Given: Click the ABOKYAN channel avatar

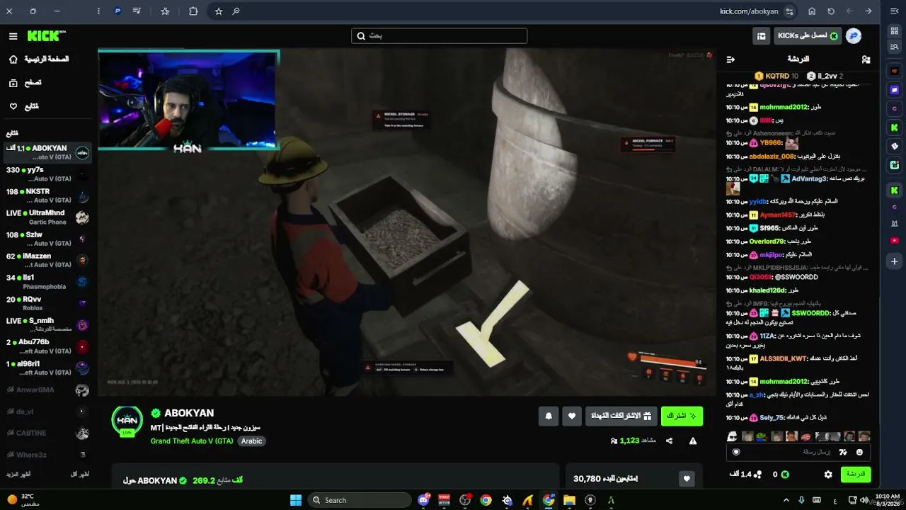Looking at the screenshot, I should (127, 421).
